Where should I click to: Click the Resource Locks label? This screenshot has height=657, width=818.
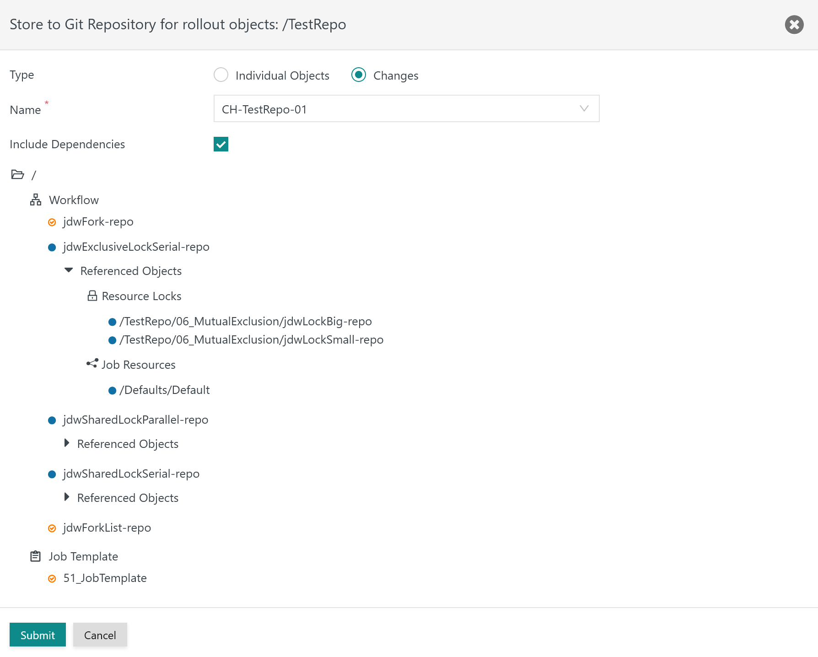[142, 296]
